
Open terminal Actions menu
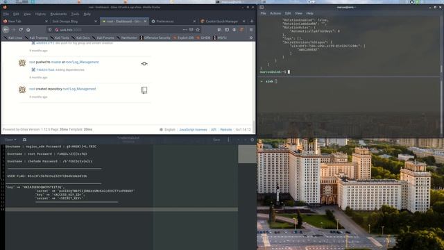[275, 13]
